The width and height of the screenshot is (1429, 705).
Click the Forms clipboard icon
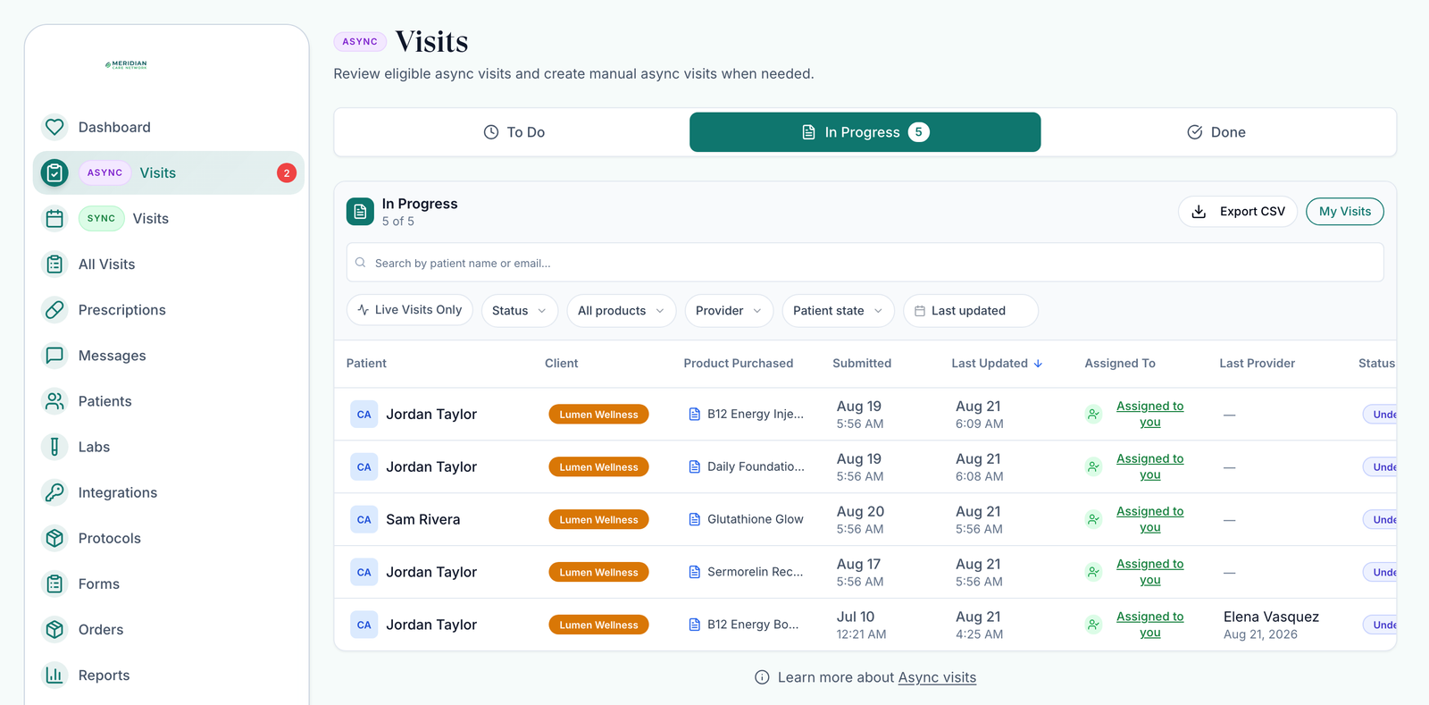pos(54,583)
